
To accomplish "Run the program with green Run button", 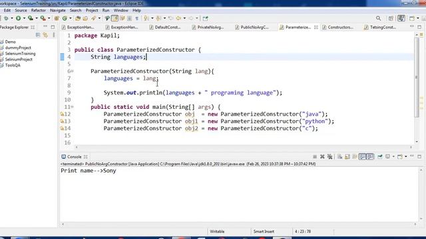I will (x=18, y=18).
